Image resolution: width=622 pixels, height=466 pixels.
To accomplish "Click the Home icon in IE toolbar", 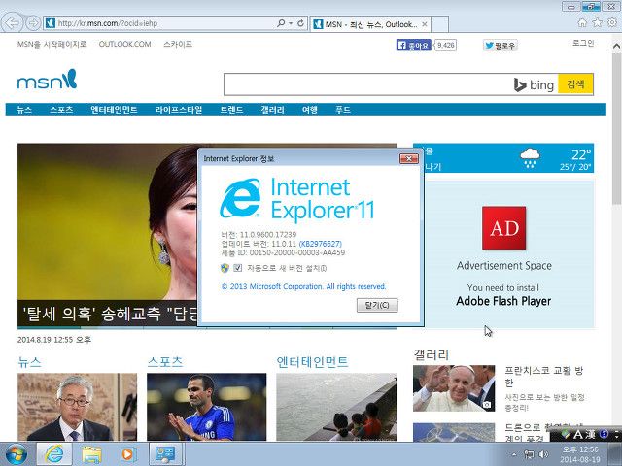I will pyautogui.click(x=582, y=23).
